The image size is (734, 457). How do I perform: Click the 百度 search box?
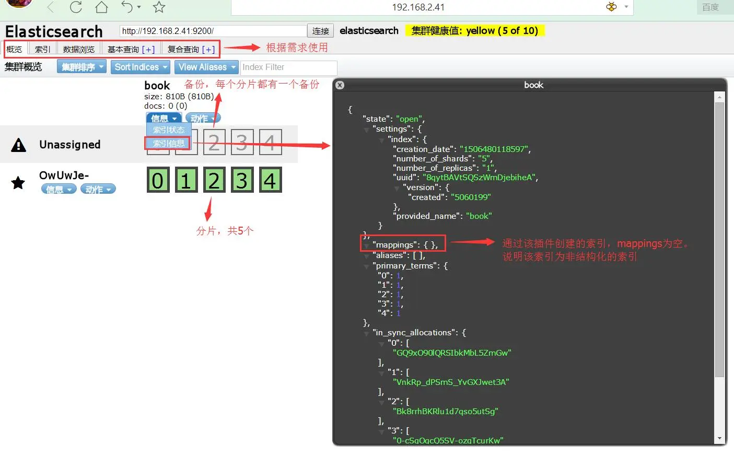[x=715, y=7]
